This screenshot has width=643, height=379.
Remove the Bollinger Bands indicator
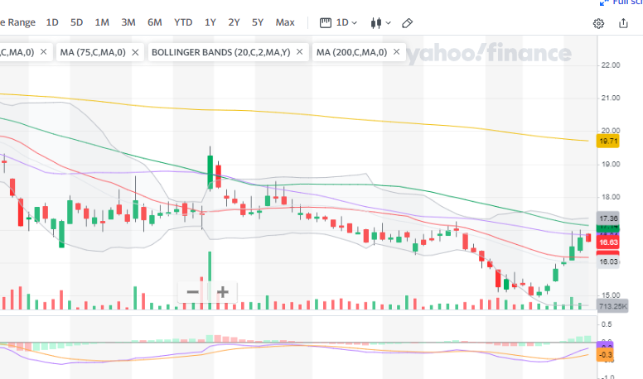click(301, 53)
